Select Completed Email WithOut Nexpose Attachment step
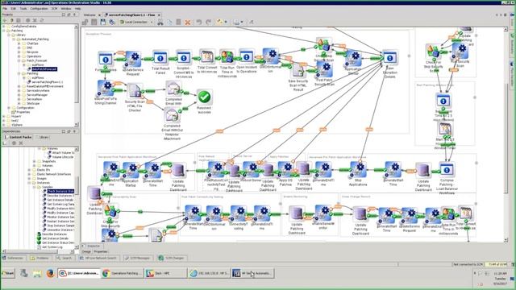The height and width of the screenshot is (290, 516). tap(172, 116)
